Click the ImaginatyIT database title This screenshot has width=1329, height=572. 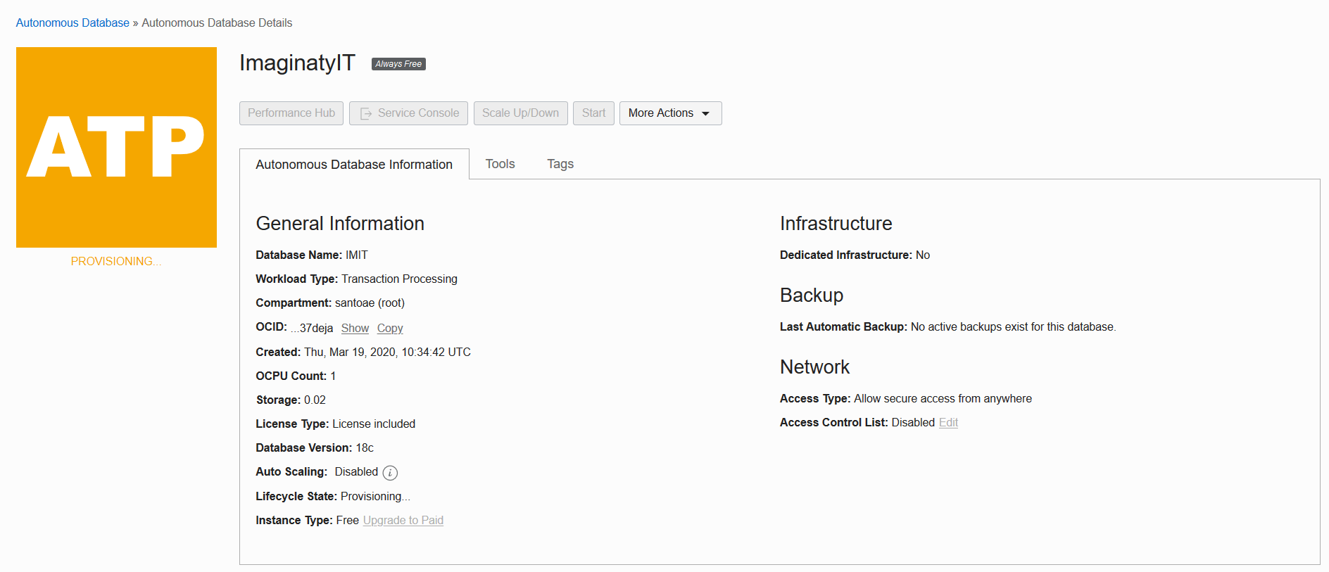point(297,63)
